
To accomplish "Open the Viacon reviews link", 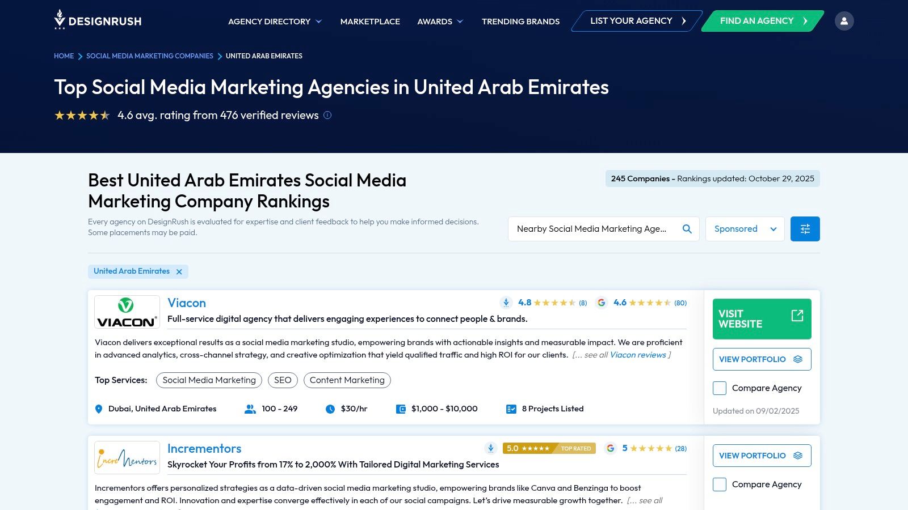I will point(638,355).
